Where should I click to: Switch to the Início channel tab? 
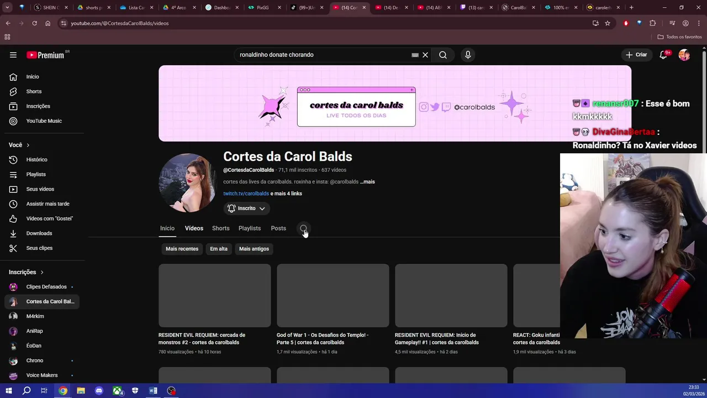coord(167,228)
